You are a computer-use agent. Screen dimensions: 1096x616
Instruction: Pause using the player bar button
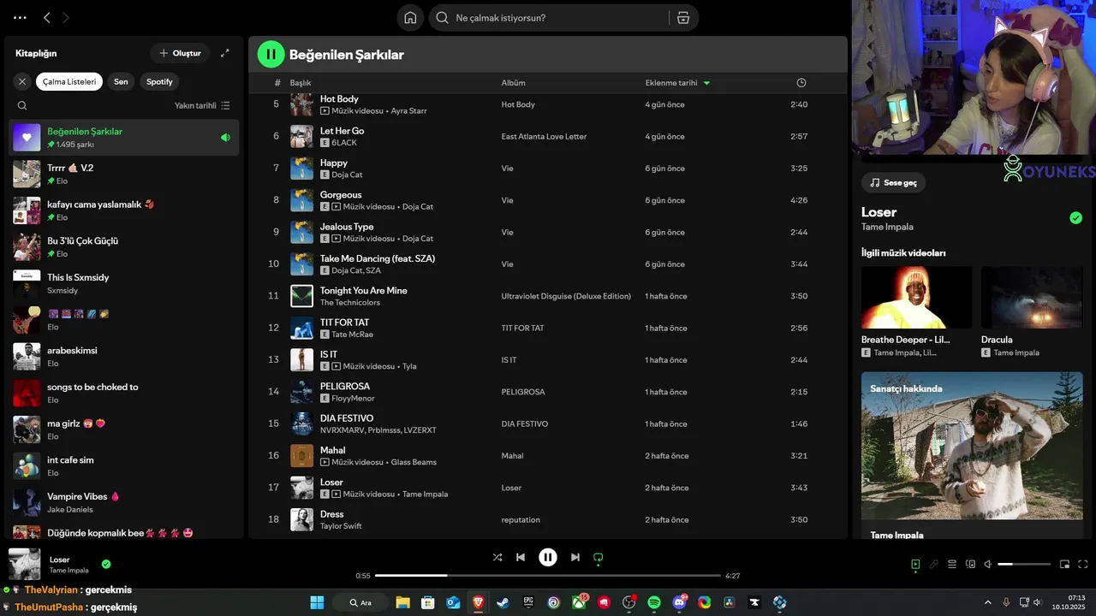coord(548,557)
